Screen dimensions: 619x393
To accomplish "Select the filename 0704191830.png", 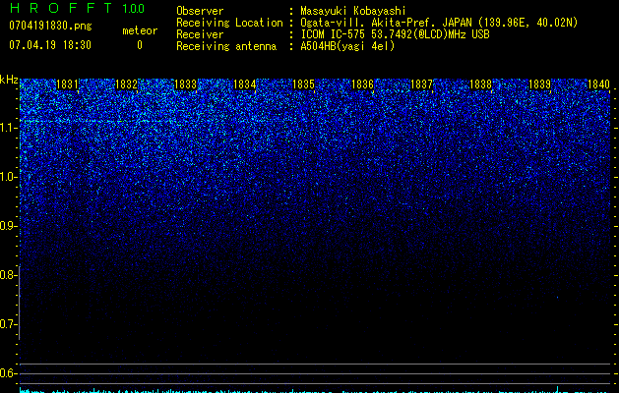I will coord(50,27).
